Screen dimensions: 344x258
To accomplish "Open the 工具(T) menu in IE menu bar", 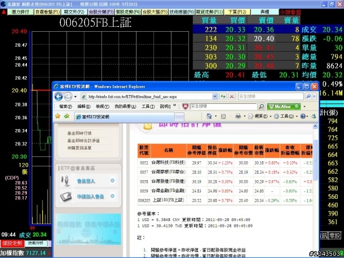I will pyautogui.click(x=148, y=106).
